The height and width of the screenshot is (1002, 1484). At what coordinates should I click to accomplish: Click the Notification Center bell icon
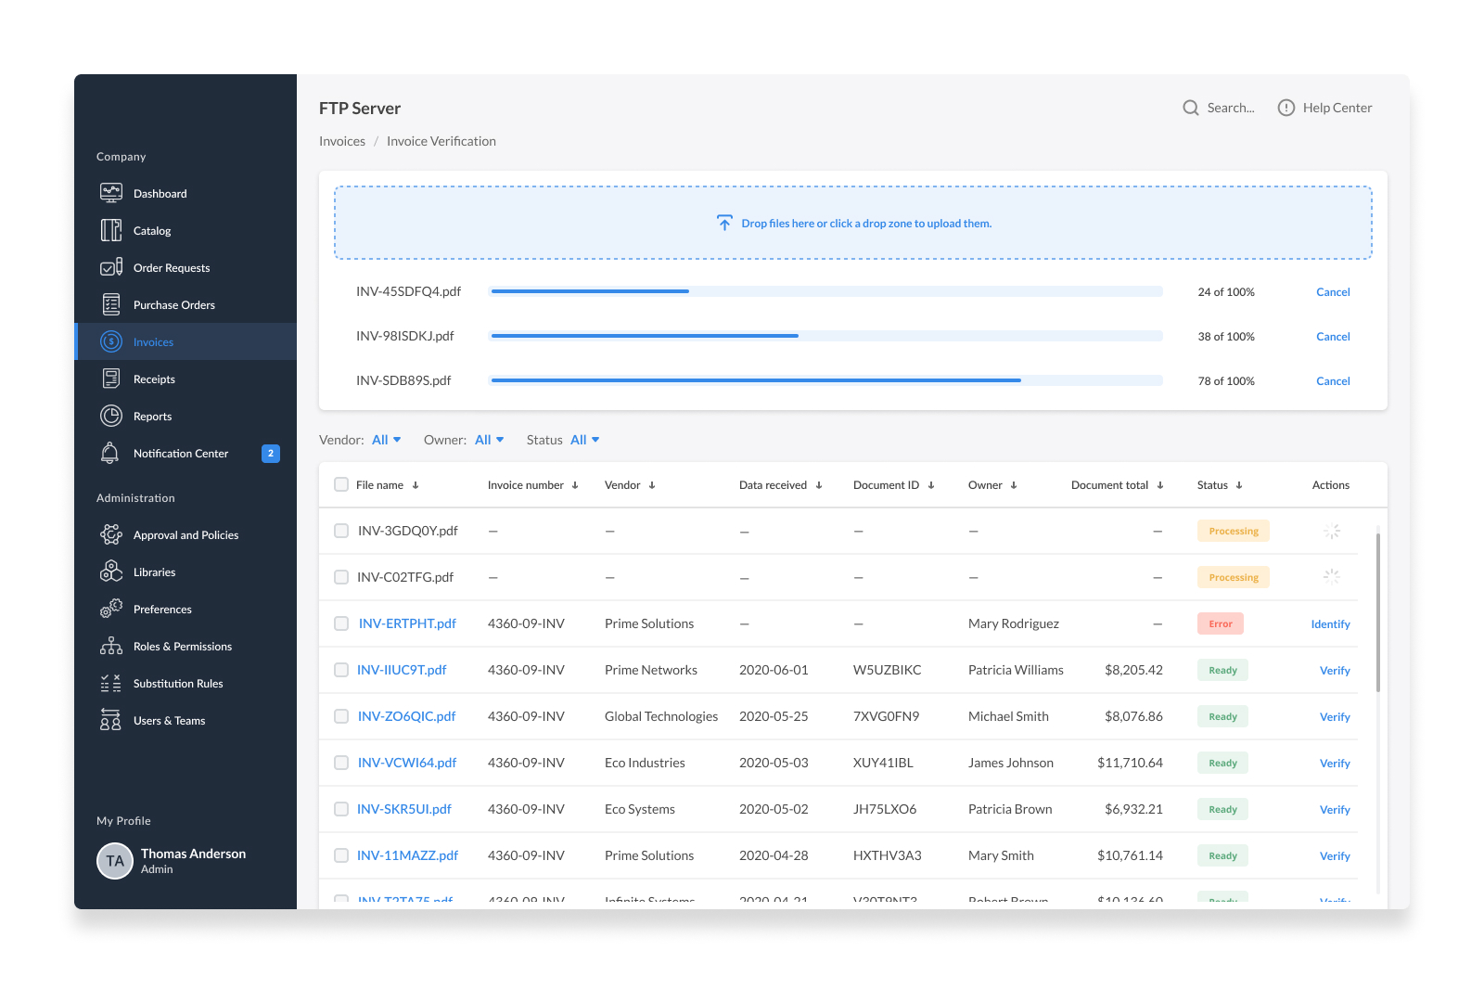tap(109, 453)
